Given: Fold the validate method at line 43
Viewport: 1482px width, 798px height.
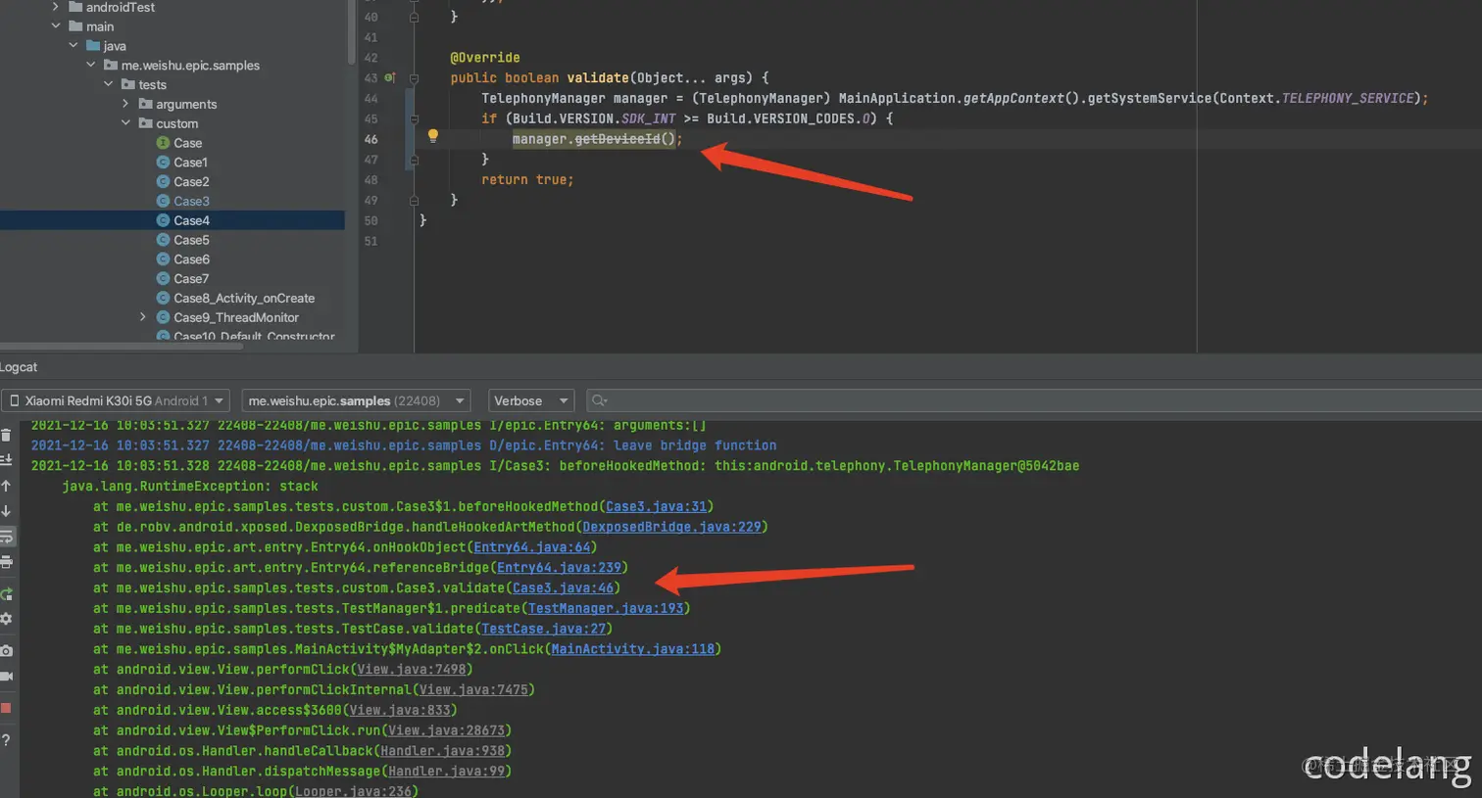Looking at the screenshot, I should [414, 77].
